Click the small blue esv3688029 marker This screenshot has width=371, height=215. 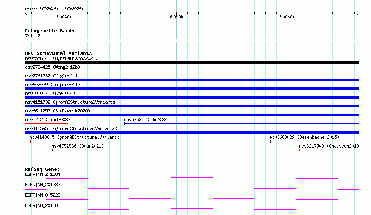(x=270, y=141)
